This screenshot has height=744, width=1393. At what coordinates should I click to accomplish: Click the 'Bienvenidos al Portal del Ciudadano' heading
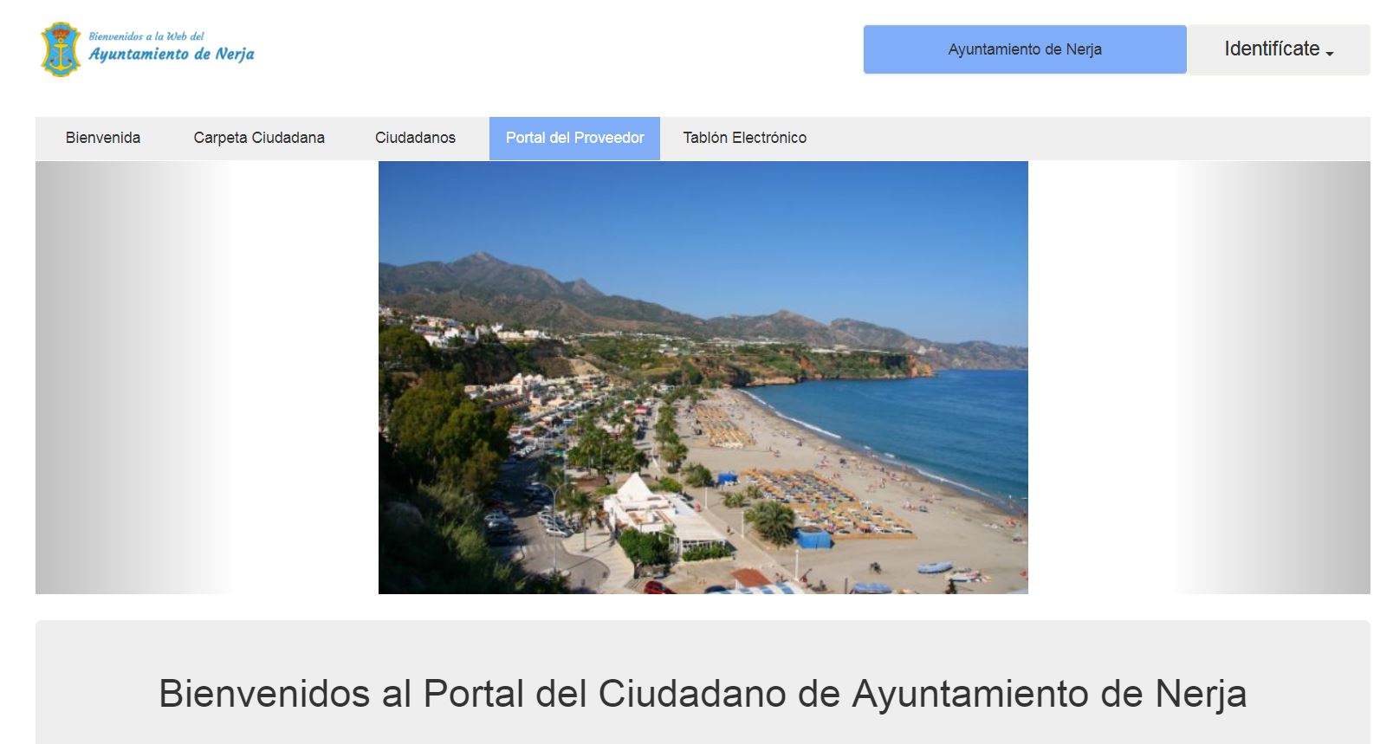(703, 694)
